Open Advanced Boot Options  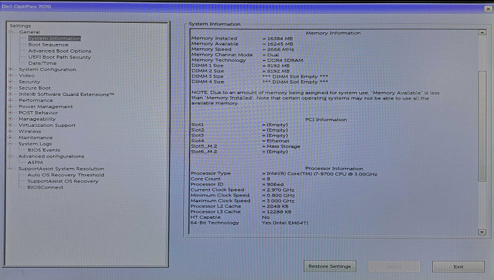[59, 51]
